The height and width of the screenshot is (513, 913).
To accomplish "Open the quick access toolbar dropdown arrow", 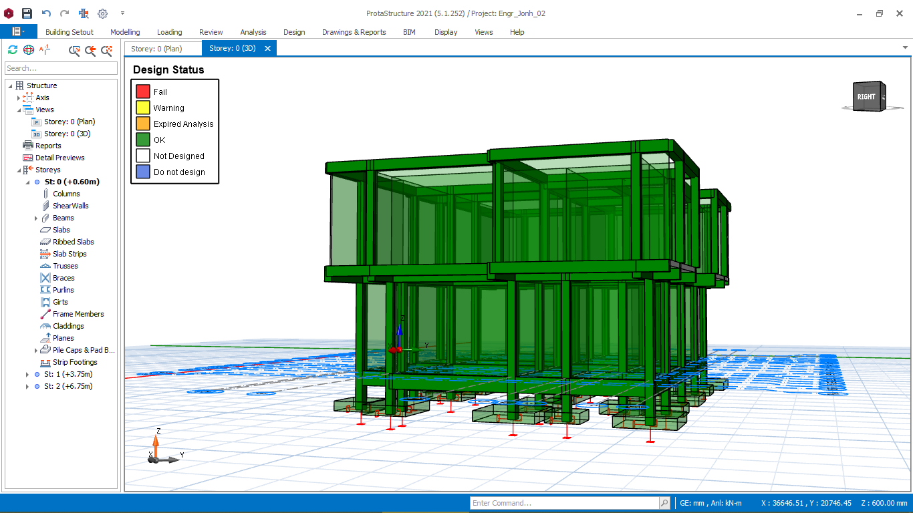I will pyautogui.click(x=122, y=13).
